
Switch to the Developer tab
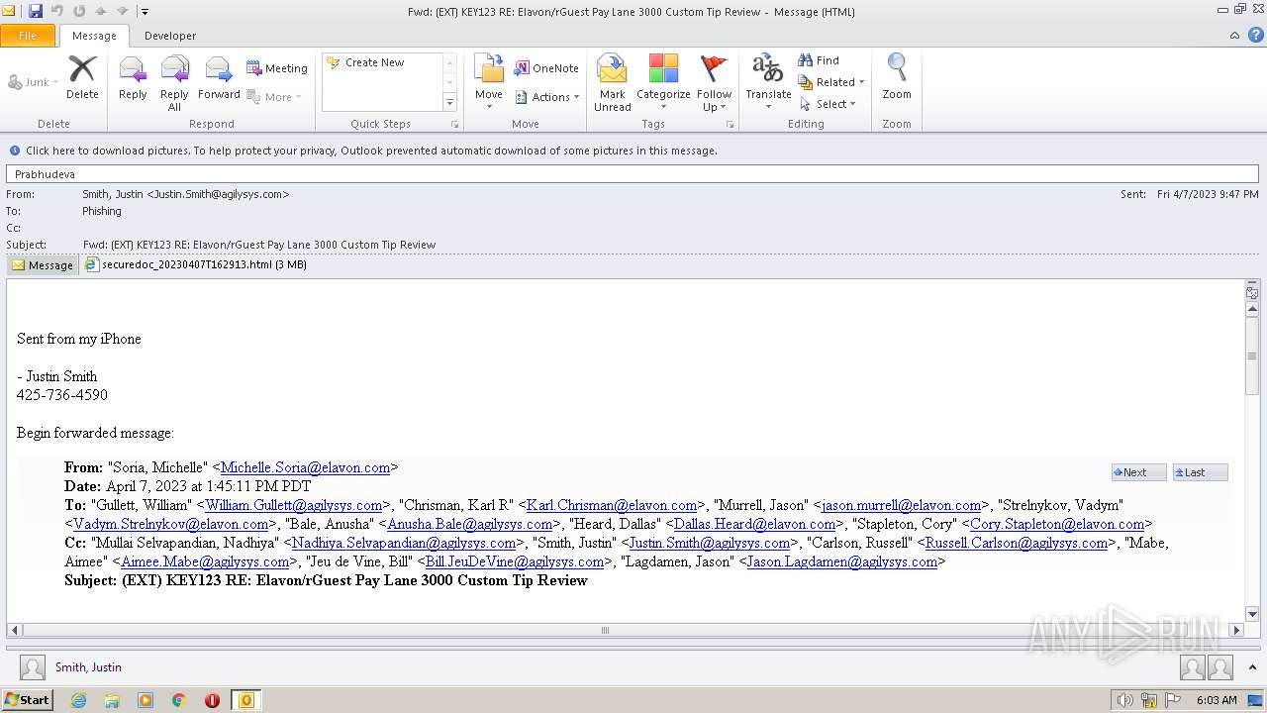(x=170, y=36)
